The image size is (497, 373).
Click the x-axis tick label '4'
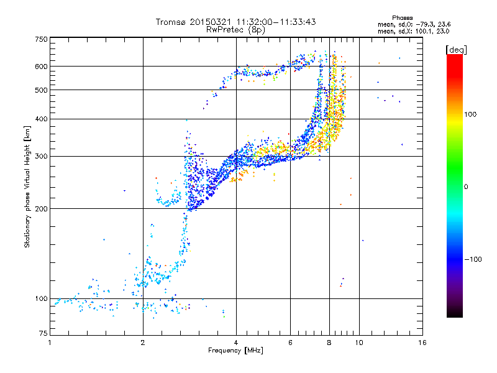point(236,343)
